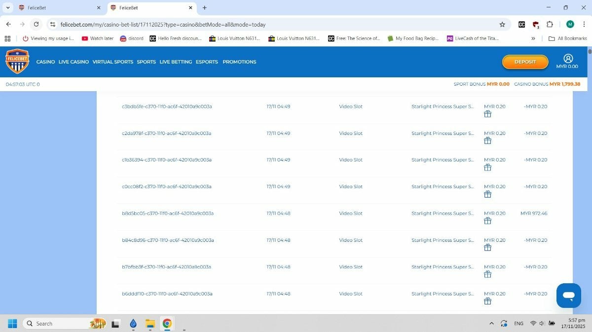Show more bookmarks with the chevron
The width and height of the screenshot is (592, 332).
(x=533, y=38)
